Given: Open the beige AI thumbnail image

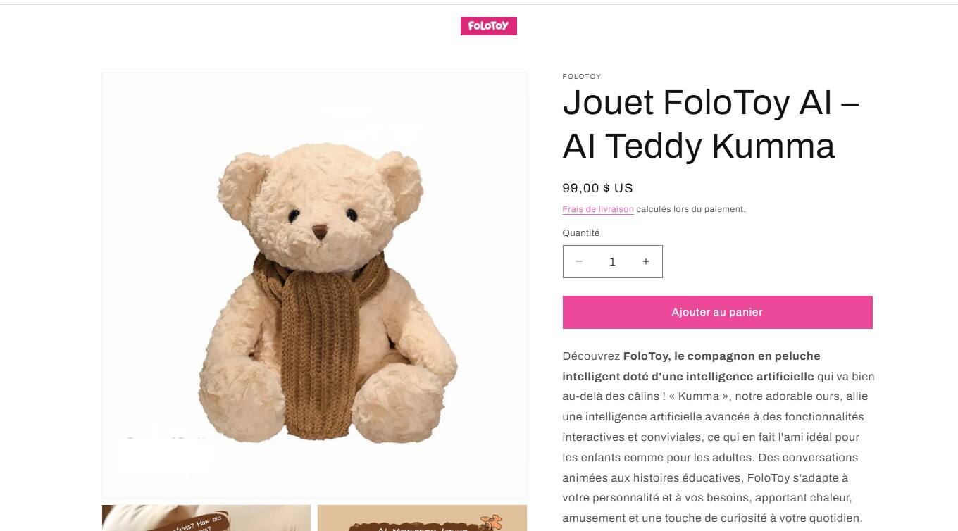Looking at the screenshot, I should click(x=422, y=518).
